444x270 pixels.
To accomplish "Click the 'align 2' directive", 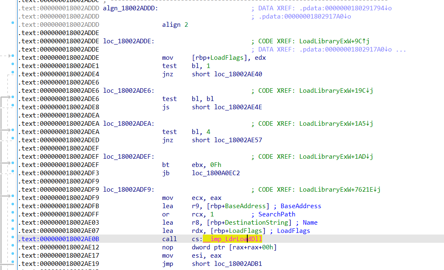I will point(175,25).
